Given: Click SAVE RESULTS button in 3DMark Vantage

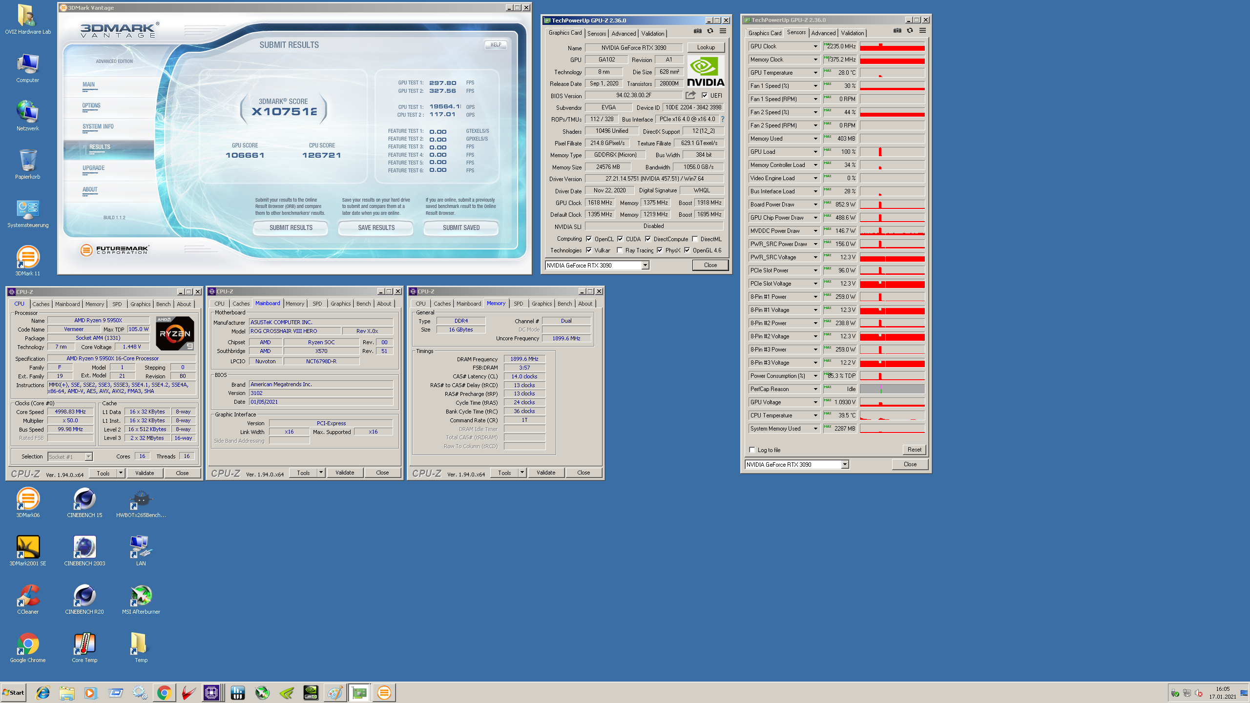Looking at the screenshot, I should tap(376, 227).
